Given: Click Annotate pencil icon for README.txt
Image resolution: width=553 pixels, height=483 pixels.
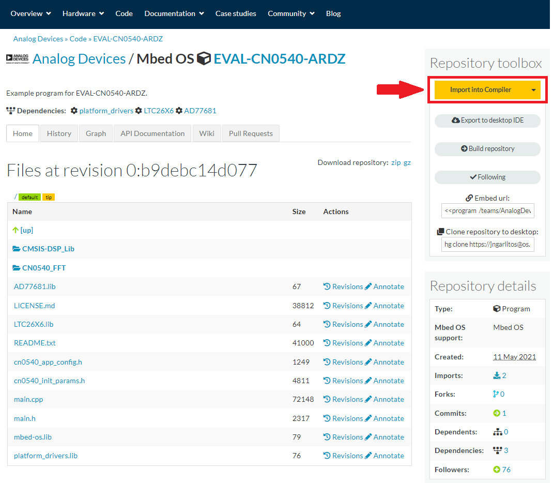Looking at the screenshot, I should pyautogui.click(x=368, y=342).
